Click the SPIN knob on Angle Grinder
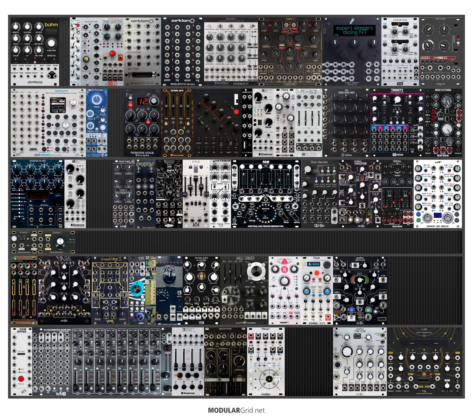This screenshot has height=416, width=473. 253,271
